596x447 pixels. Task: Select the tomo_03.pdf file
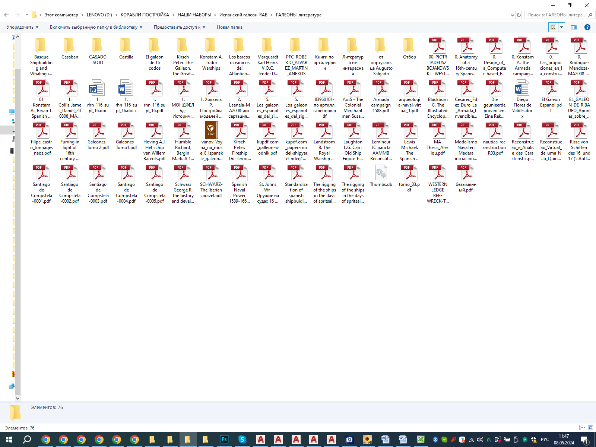pos(409,178)
